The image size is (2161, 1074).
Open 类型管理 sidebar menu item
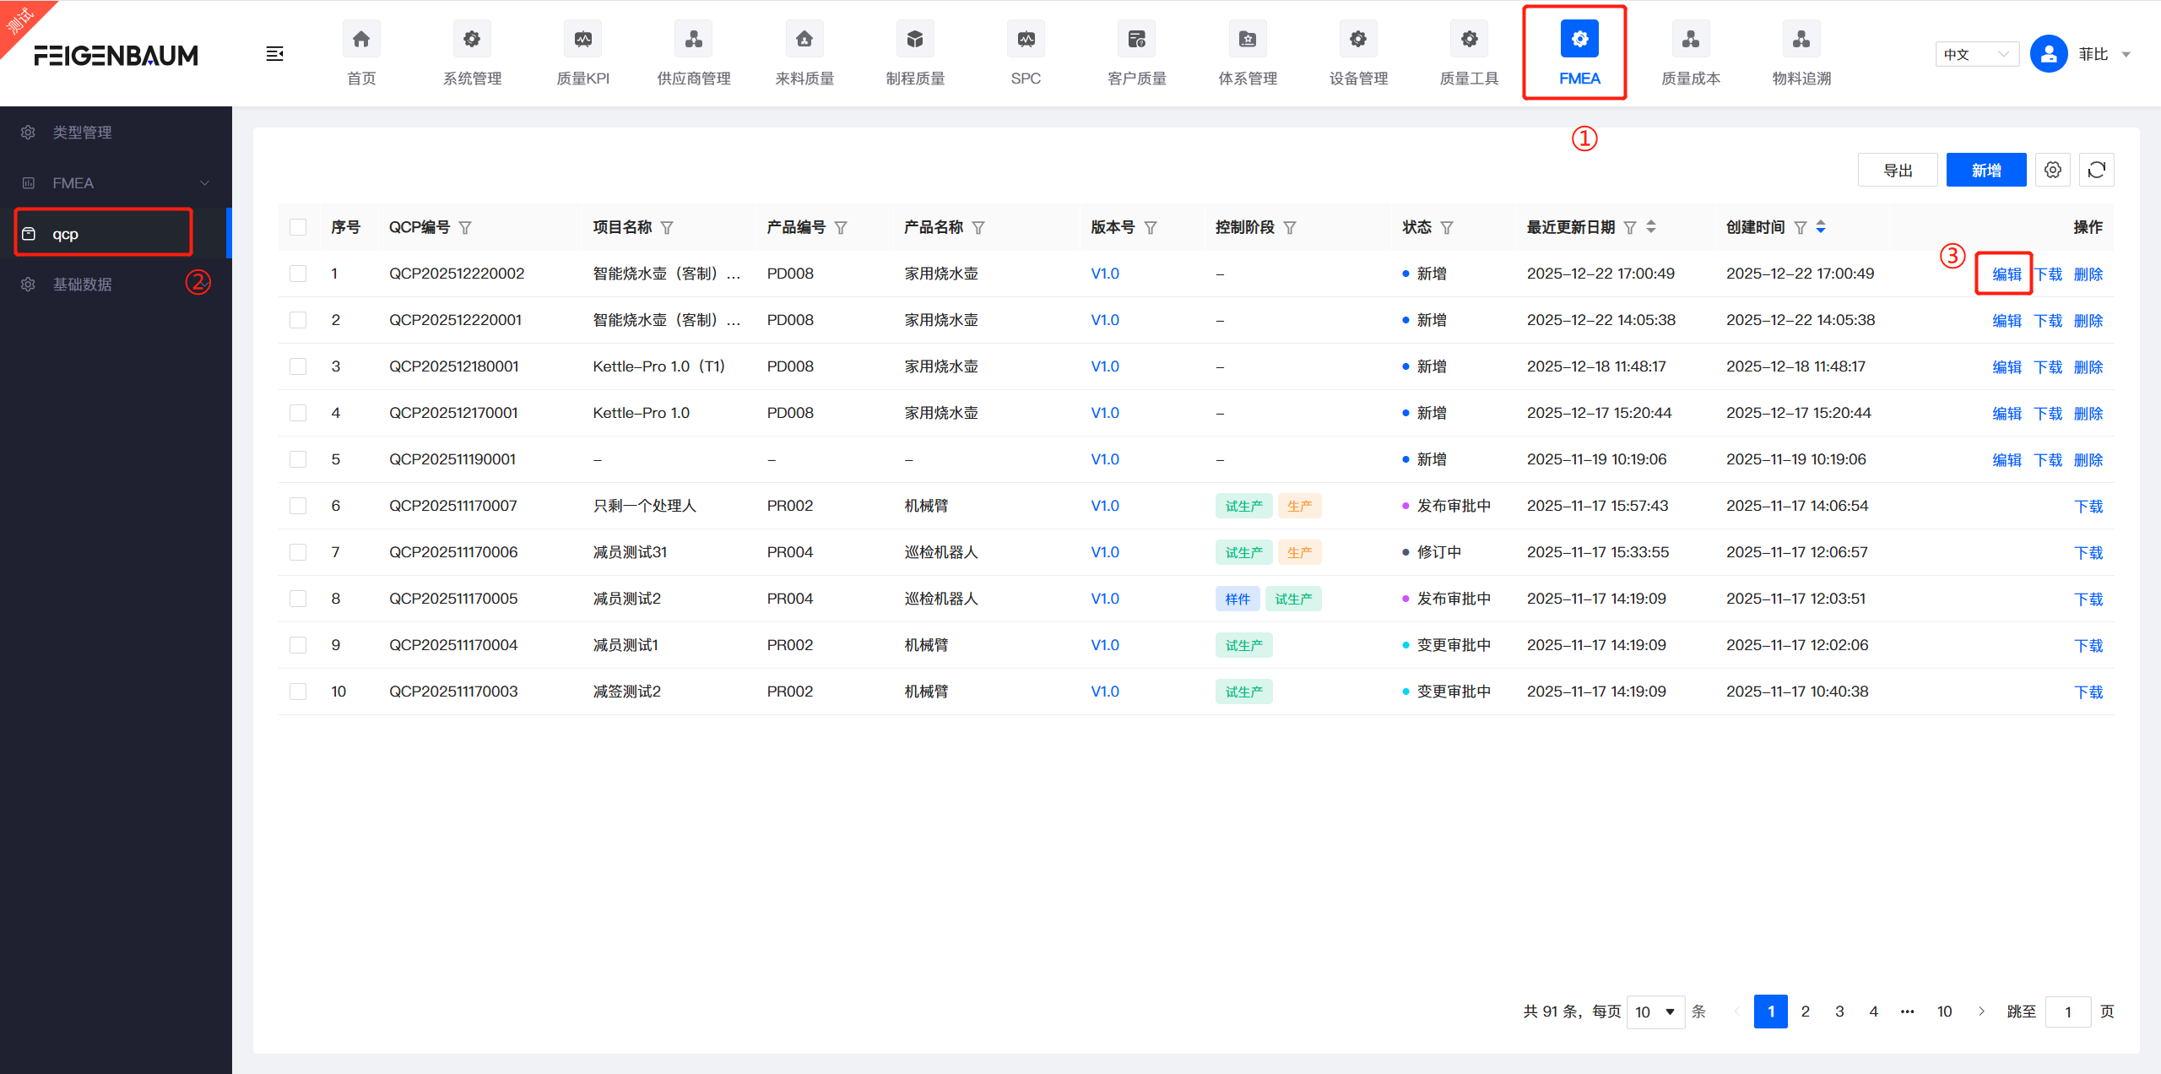(x=83, y=133)
